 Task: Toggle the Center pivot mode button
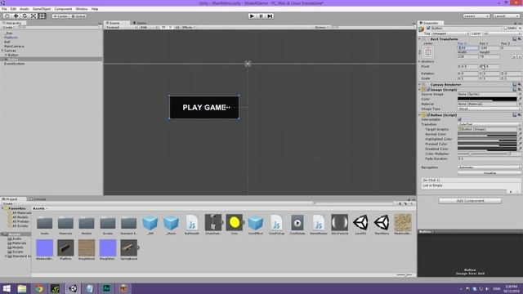[60, 16]
